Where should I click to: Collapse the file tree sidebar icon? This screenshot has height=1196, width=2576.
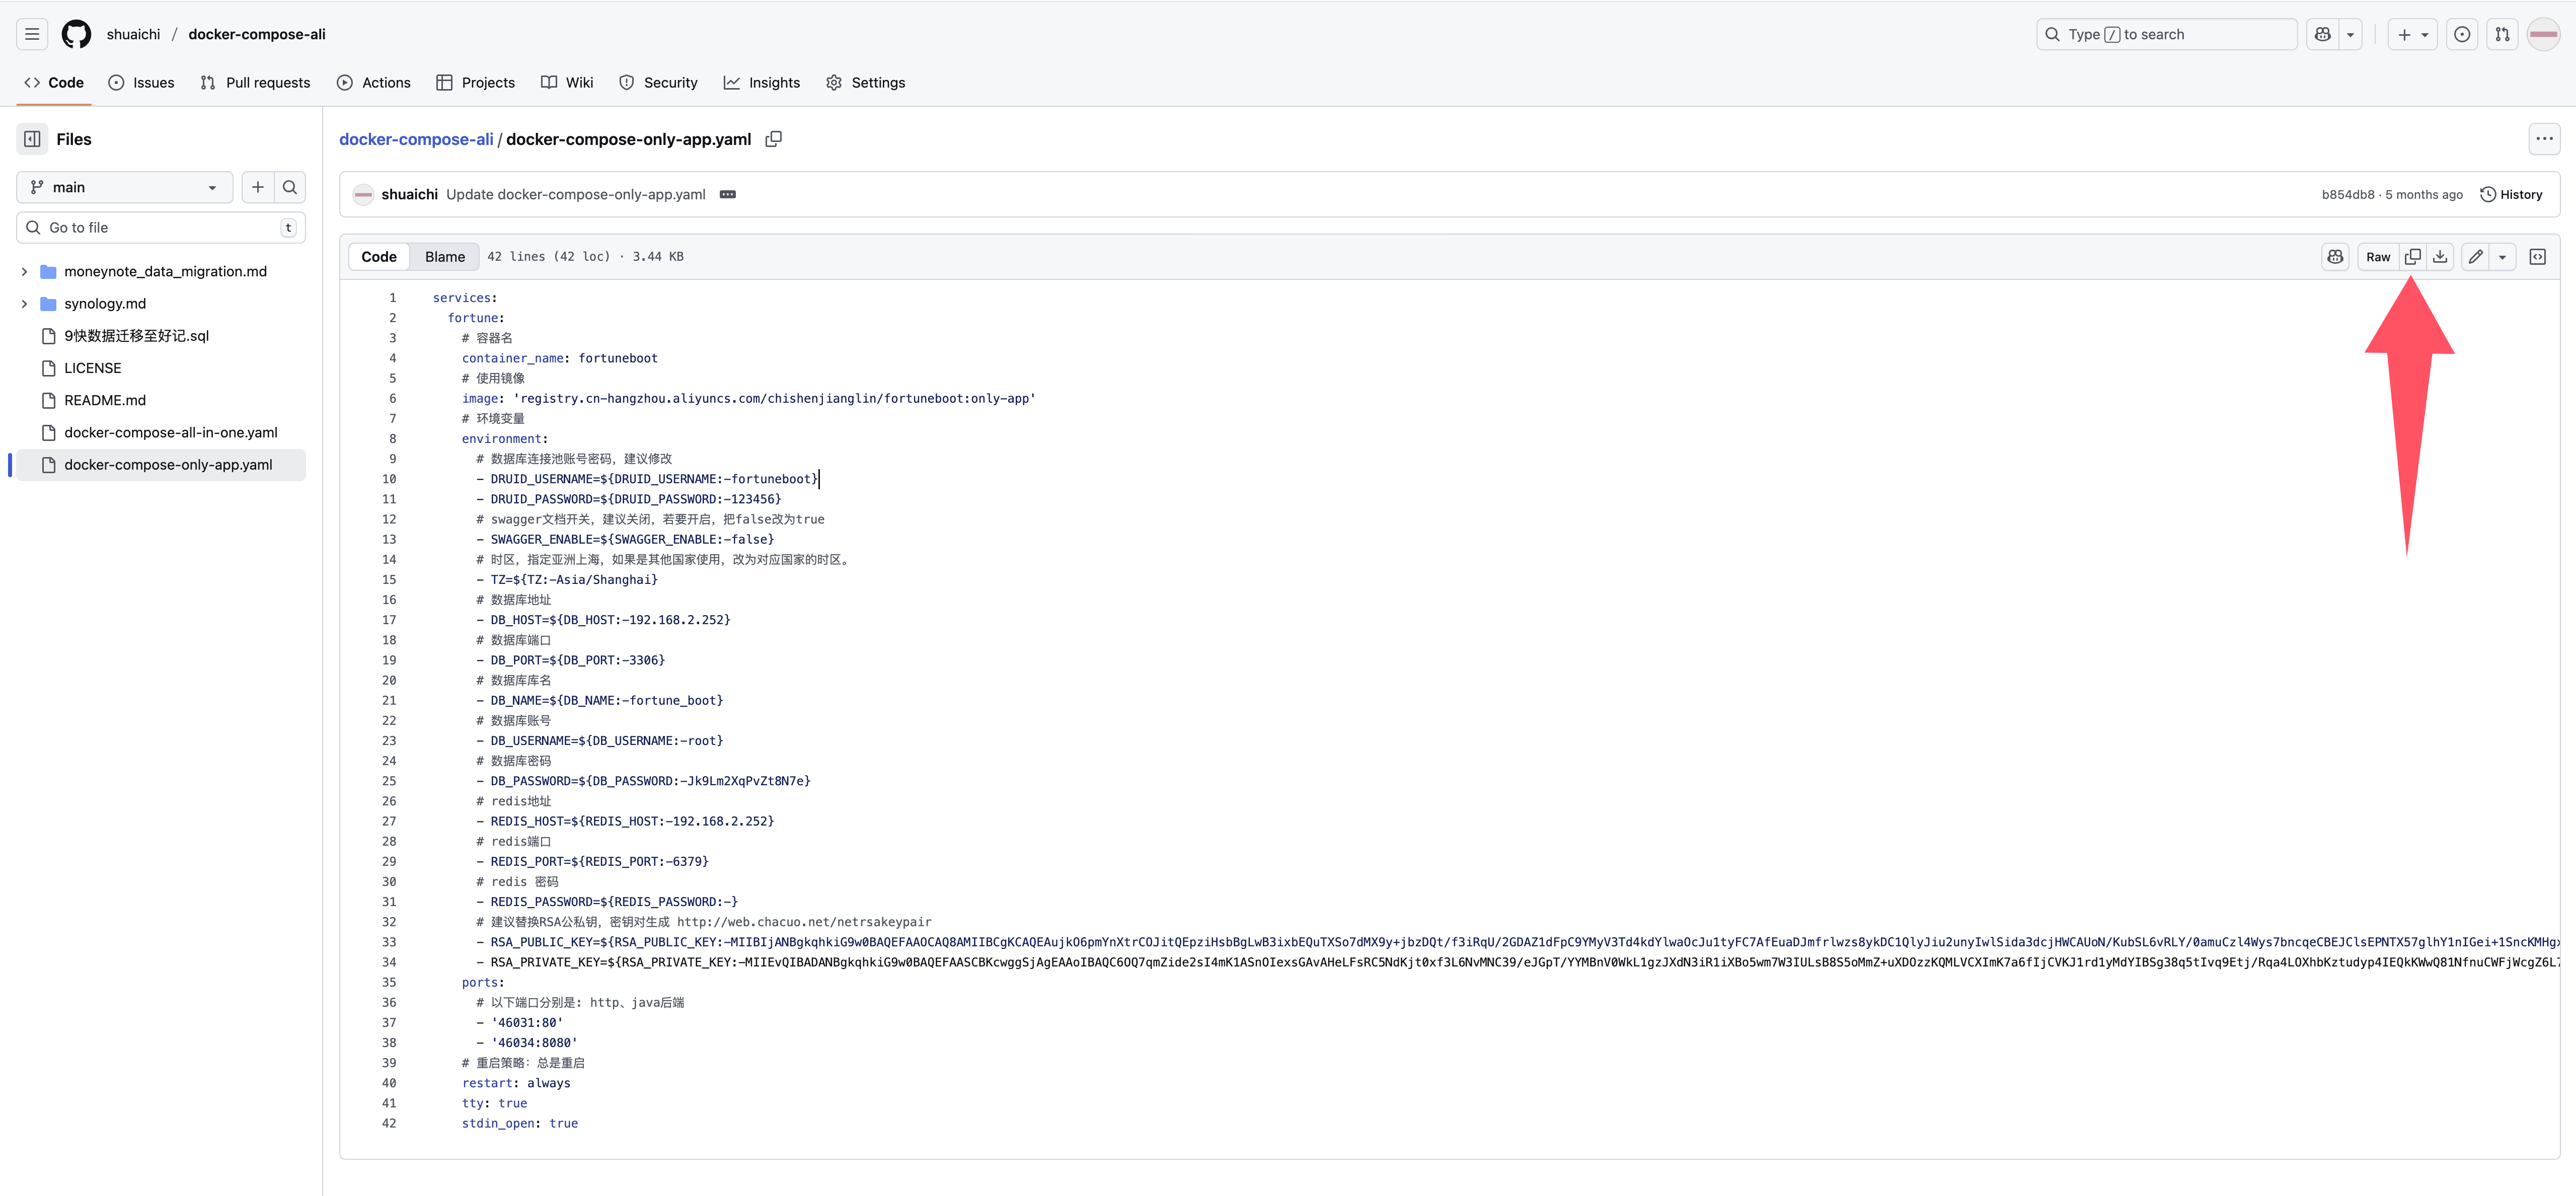[32, 139]
